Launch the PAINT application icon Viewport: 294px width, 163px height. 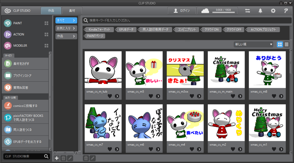click(x=8, y=23)
